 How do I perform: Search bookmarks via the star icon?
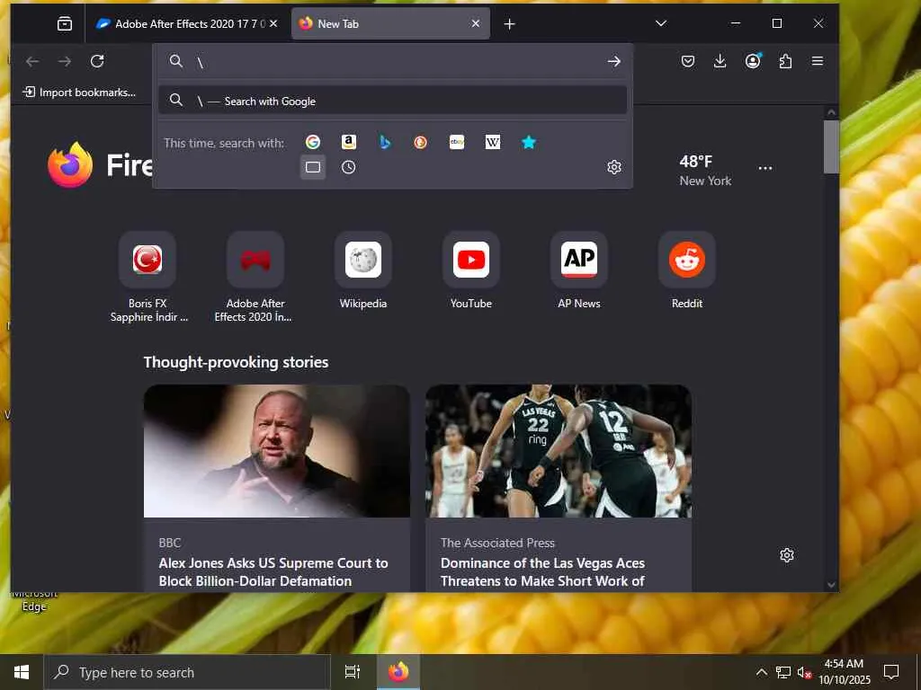[x=529, y=142]
